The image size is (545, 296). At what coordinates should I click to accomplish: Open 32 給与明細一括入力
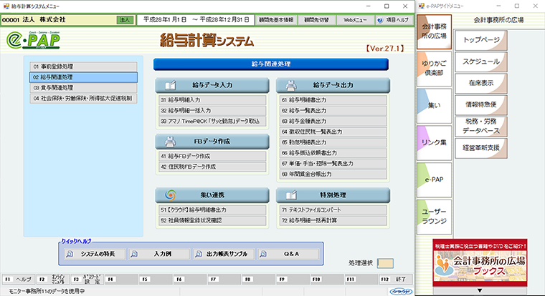[x=212, y=111]
